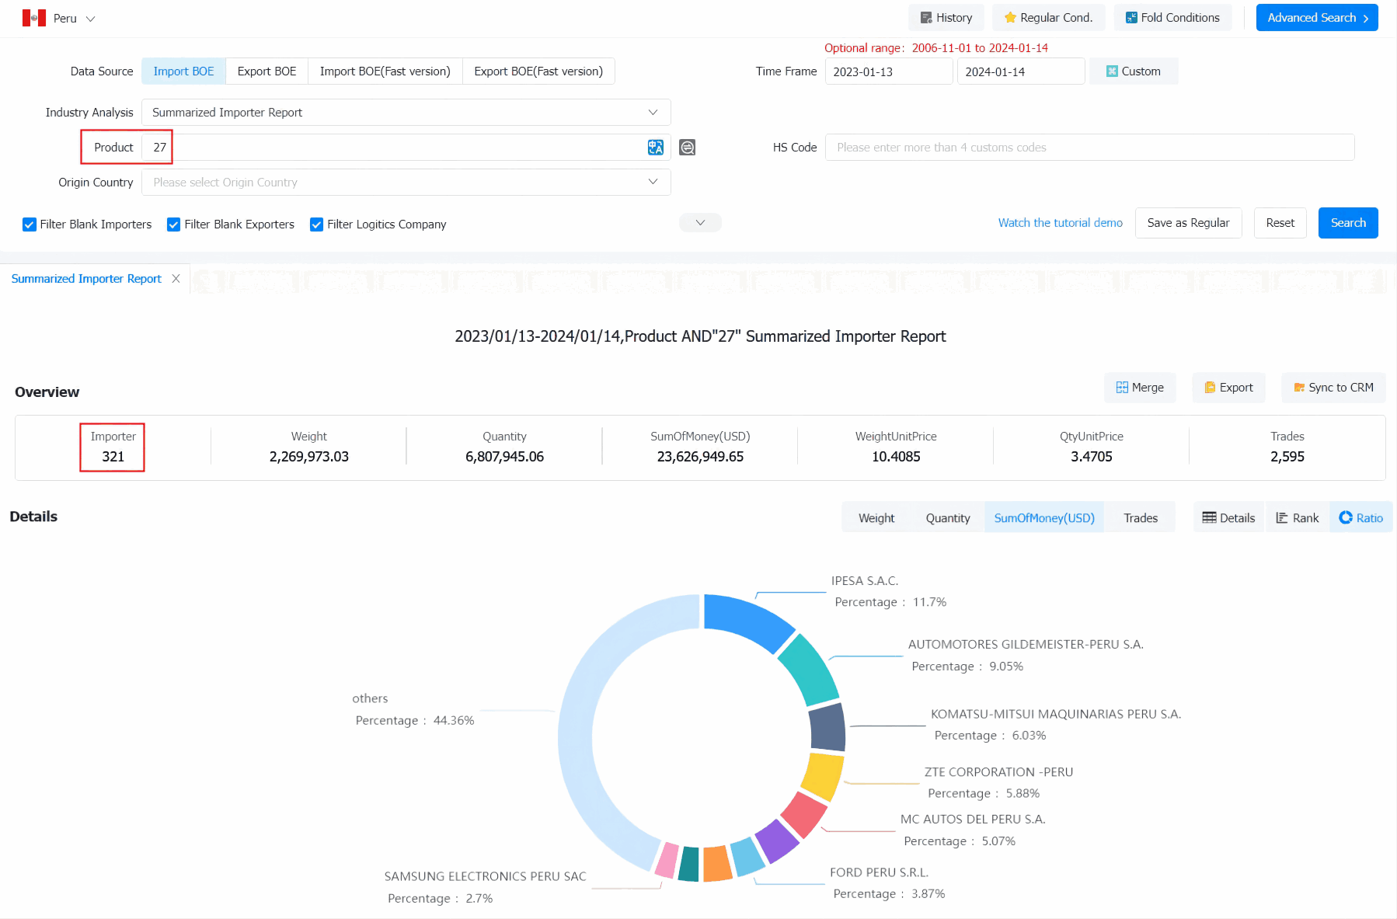1397x919 pixels.
Task: Click the Importer count 321
Action: (x=113, y=457)
